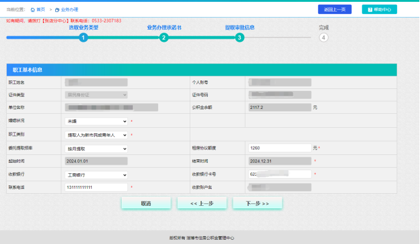420x244 pixels.
Task: Click the 单位名称 field
Action: click(112, 107)
